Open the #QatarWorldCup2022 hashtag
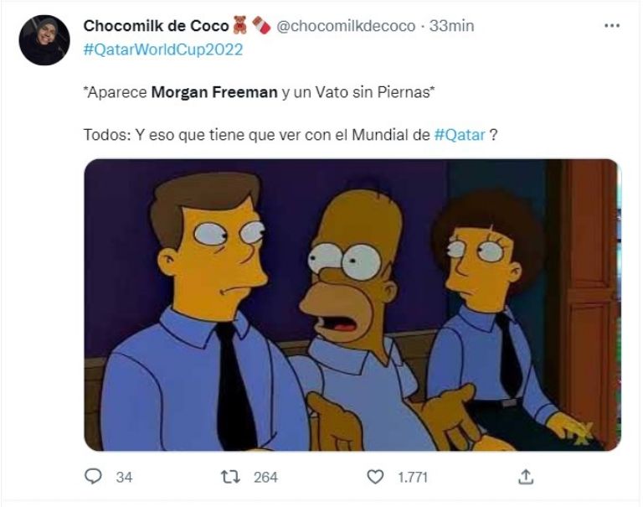 [x=163, y=49]
